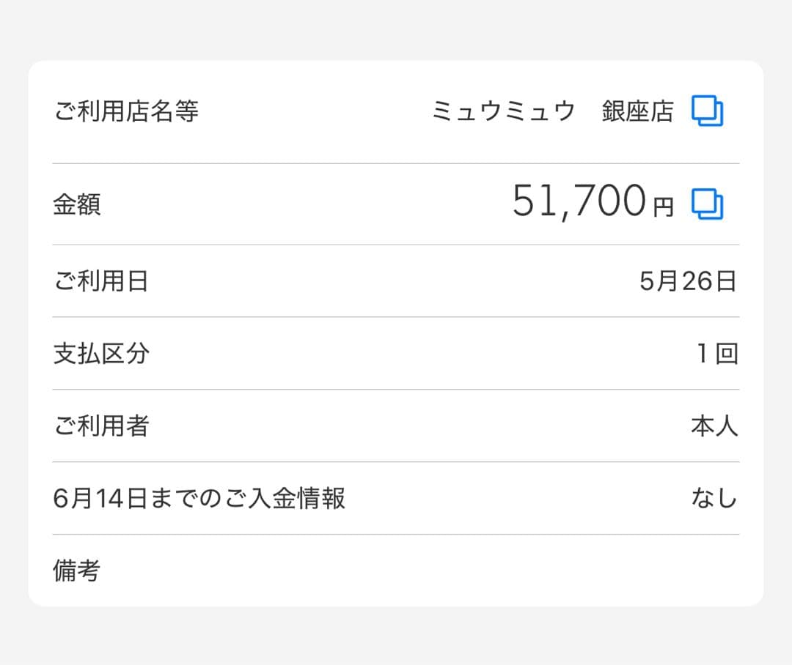792x665 pixels.
Task: Select the 本人 user value
Action: click(714, 426)
